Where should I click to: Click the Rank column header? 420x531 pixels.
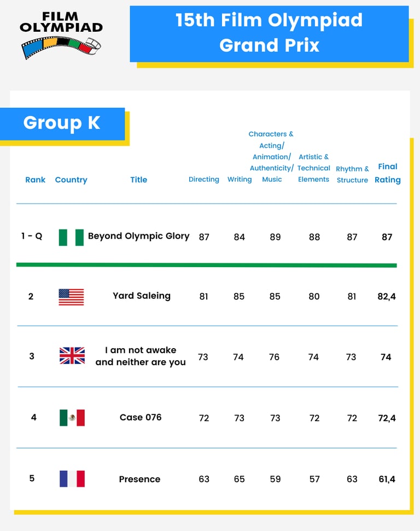click(x=36, y=180)
